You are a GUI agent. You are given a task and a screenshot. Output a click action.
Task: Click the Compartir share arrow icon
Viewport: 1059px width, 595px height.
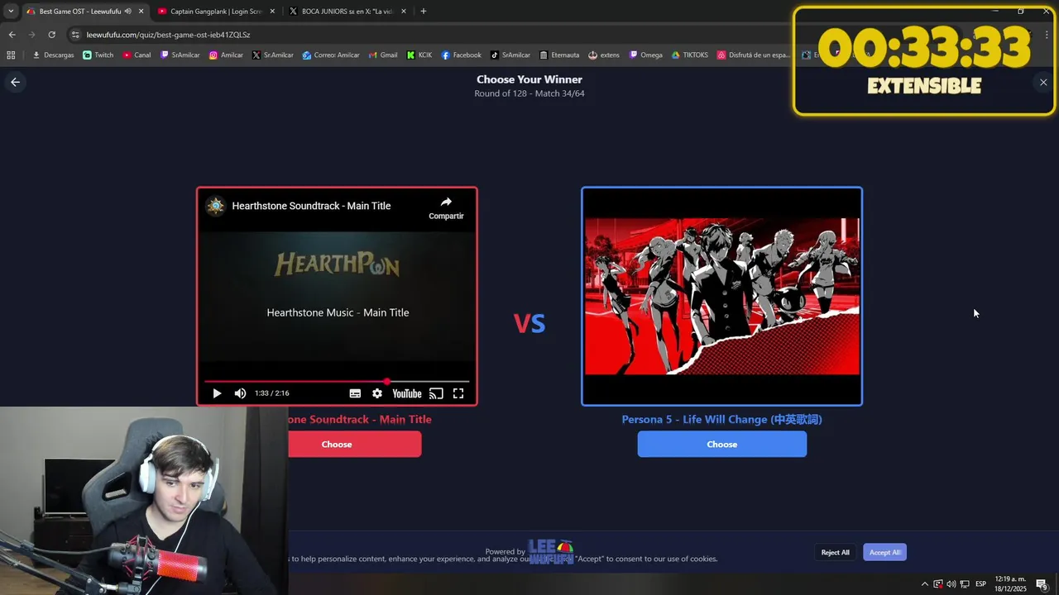coord(446,202)
